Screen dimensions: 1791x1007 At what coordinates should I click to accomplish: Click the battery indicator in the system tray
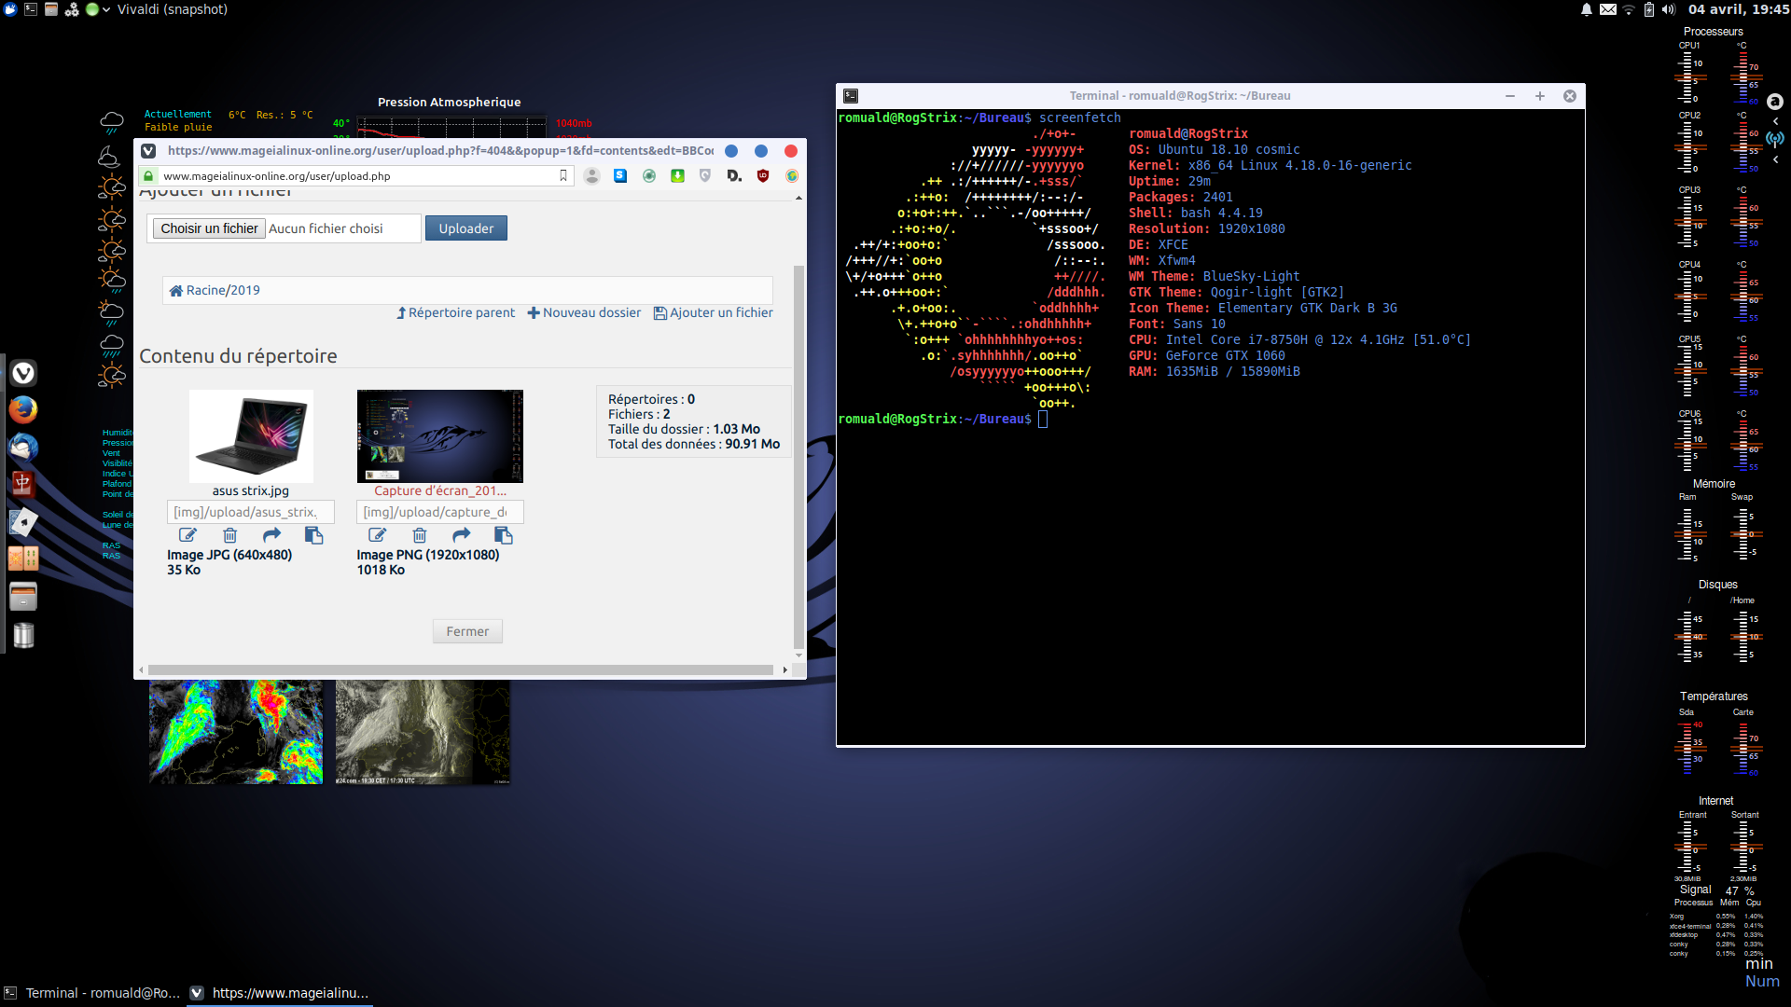pyautogui.click(x=1649, y=9)
